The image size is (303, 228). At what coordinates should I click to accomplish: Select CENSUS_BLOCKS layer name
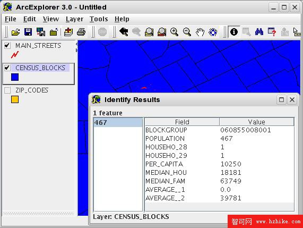(40, 68)
